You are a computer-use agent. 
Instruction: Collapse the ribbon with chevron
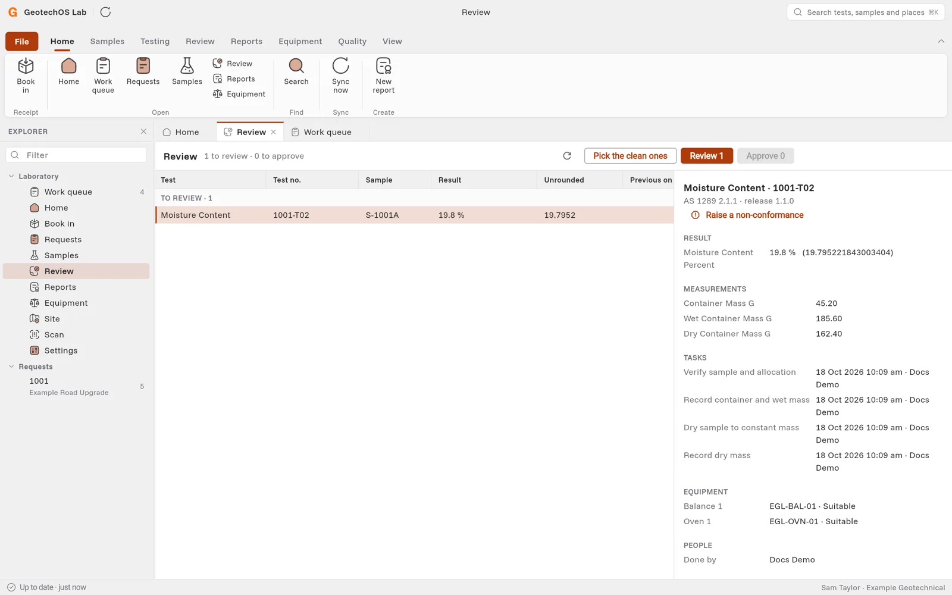click(x=941, y=41)
